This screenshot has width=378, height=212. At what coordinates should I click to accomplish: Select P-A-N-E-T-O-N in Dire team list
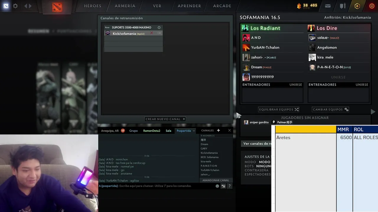pyautogui.click(x=338, y=67)
